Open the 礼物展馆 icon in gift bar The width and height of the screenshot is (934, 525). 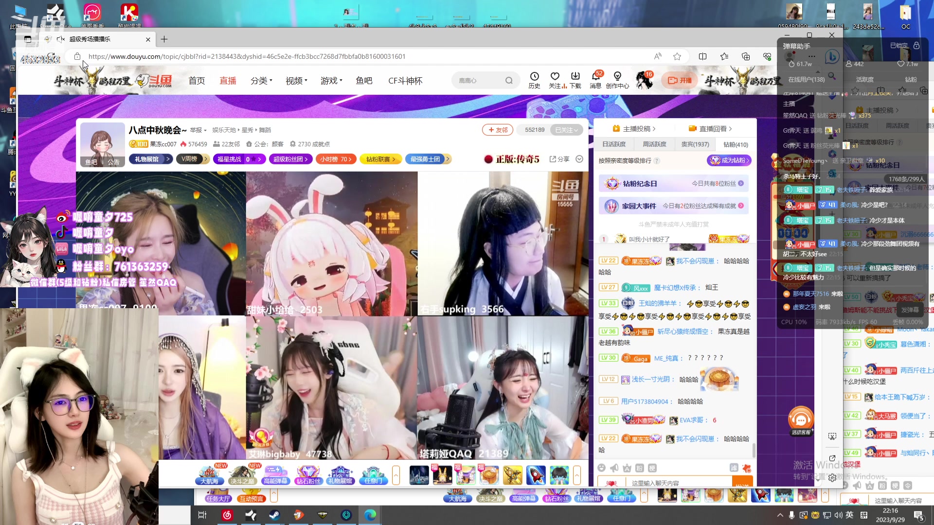pos(341,475)
